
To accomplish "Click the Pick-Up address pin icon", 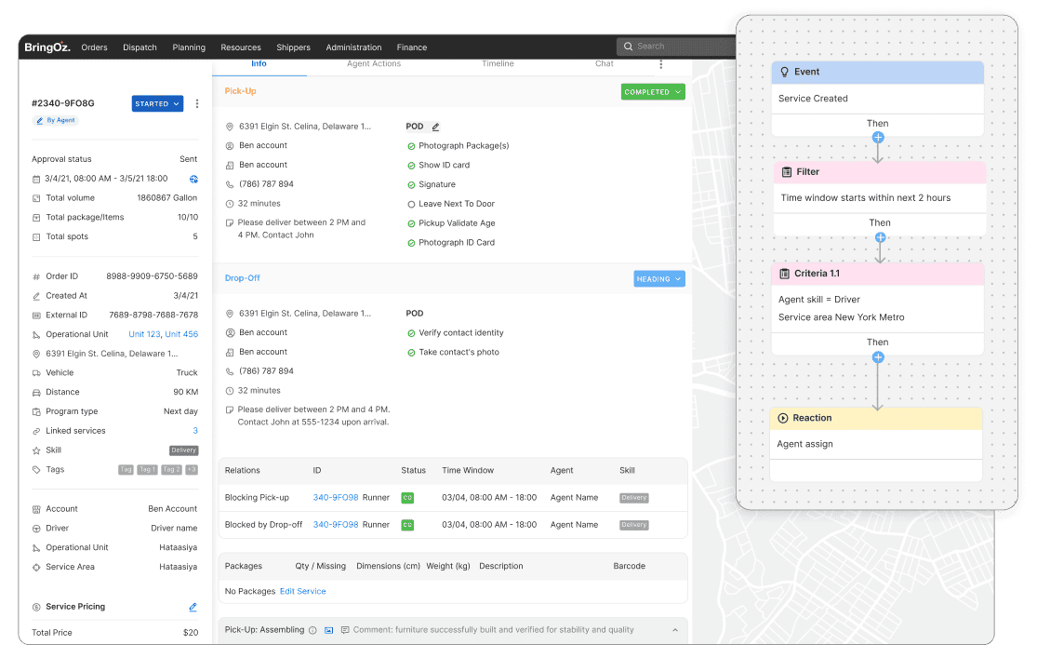I will (x=230, y=128).
